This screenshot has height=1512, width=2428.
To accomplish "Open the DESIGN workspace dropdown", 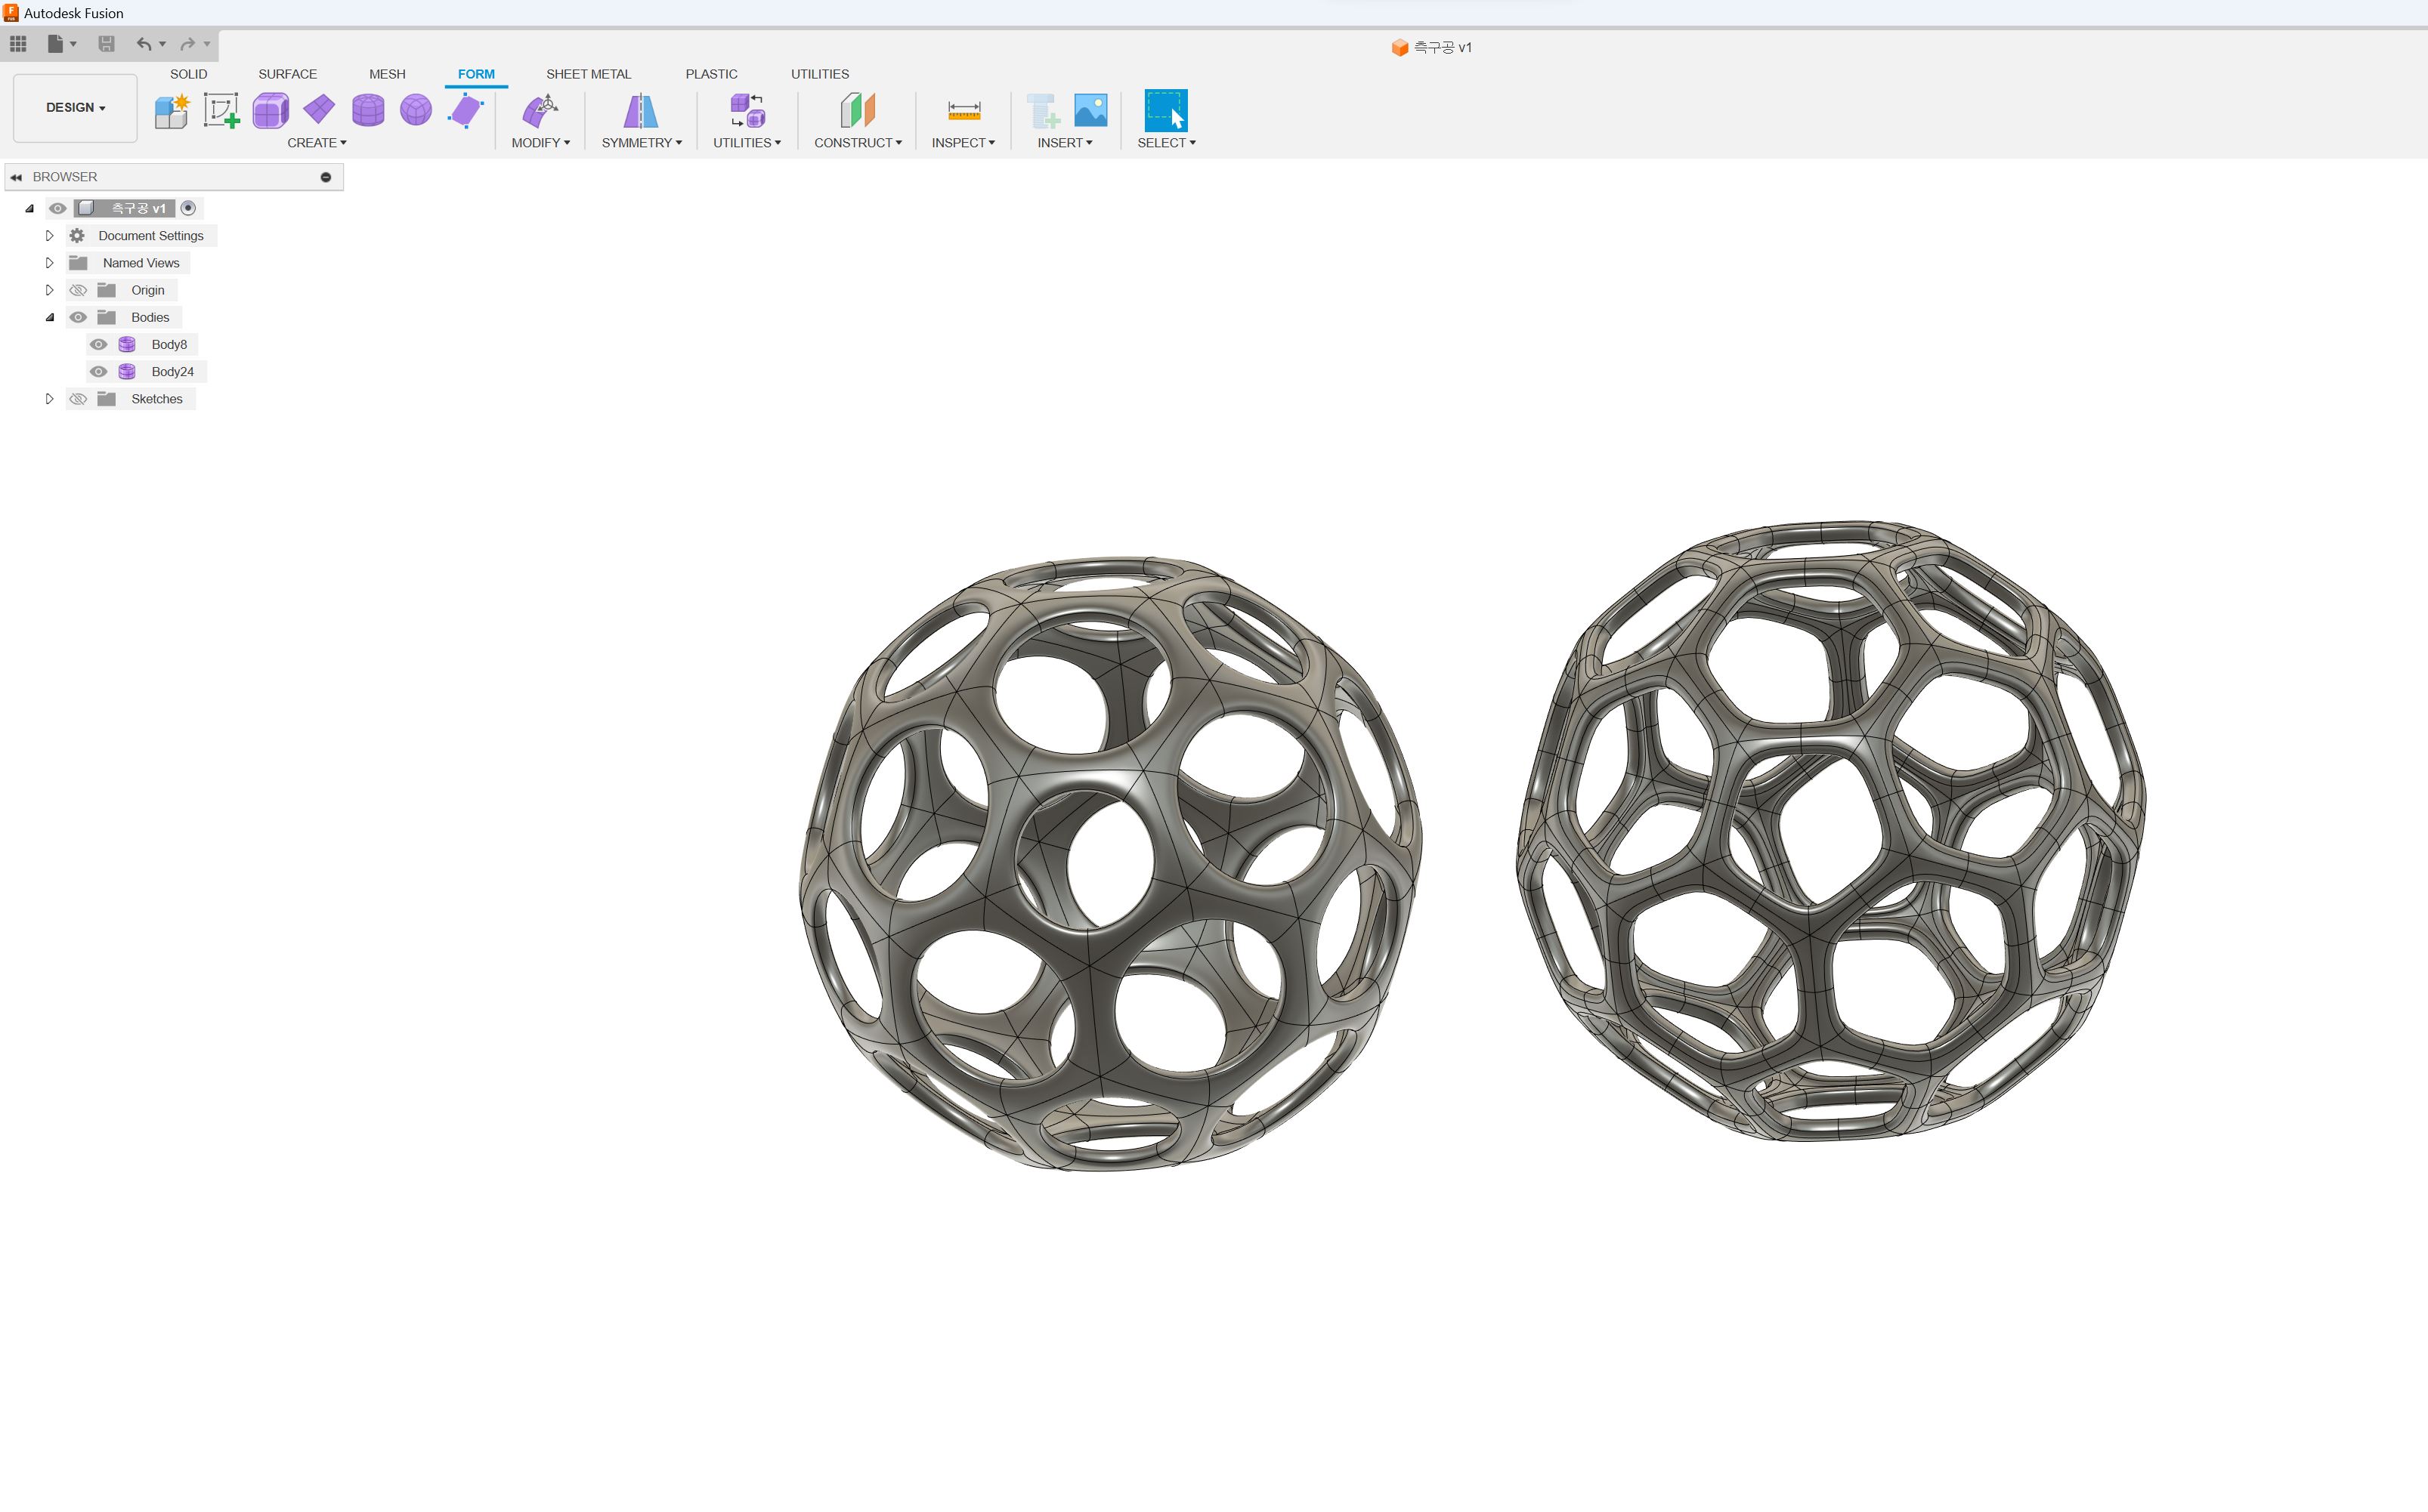I will (x=75, y=107).
